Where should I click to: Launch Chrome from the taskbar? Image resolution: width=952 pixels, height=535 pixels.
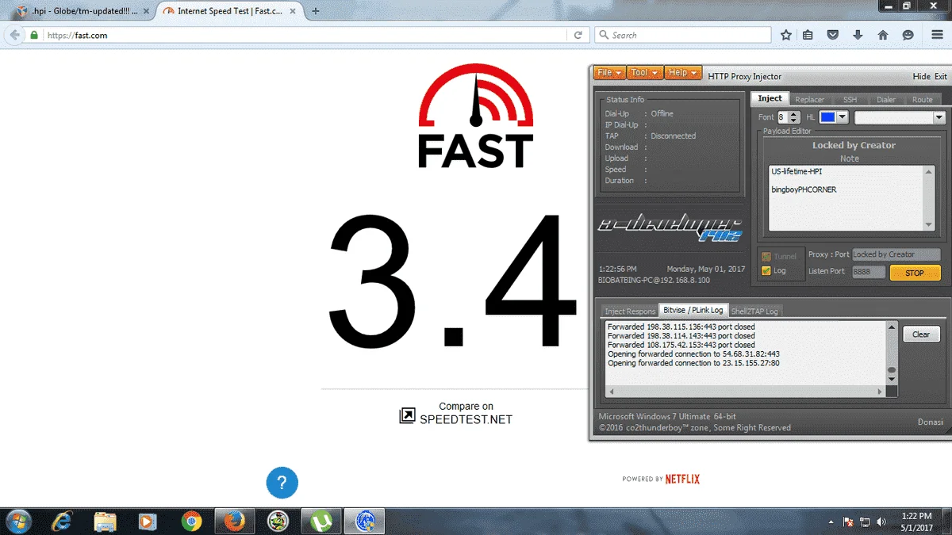tap(190, 521)
